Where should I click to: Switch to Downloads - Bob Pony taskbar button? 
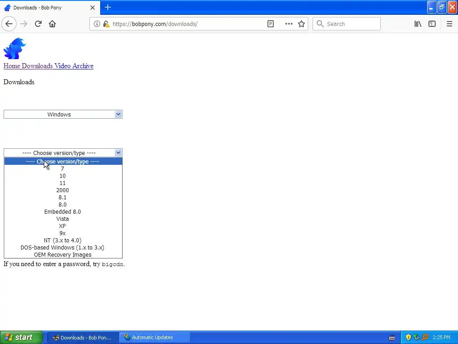coord(83,338)
